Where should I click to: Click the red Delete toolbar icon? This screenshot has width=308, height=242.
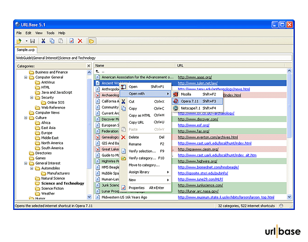(80, 41)
